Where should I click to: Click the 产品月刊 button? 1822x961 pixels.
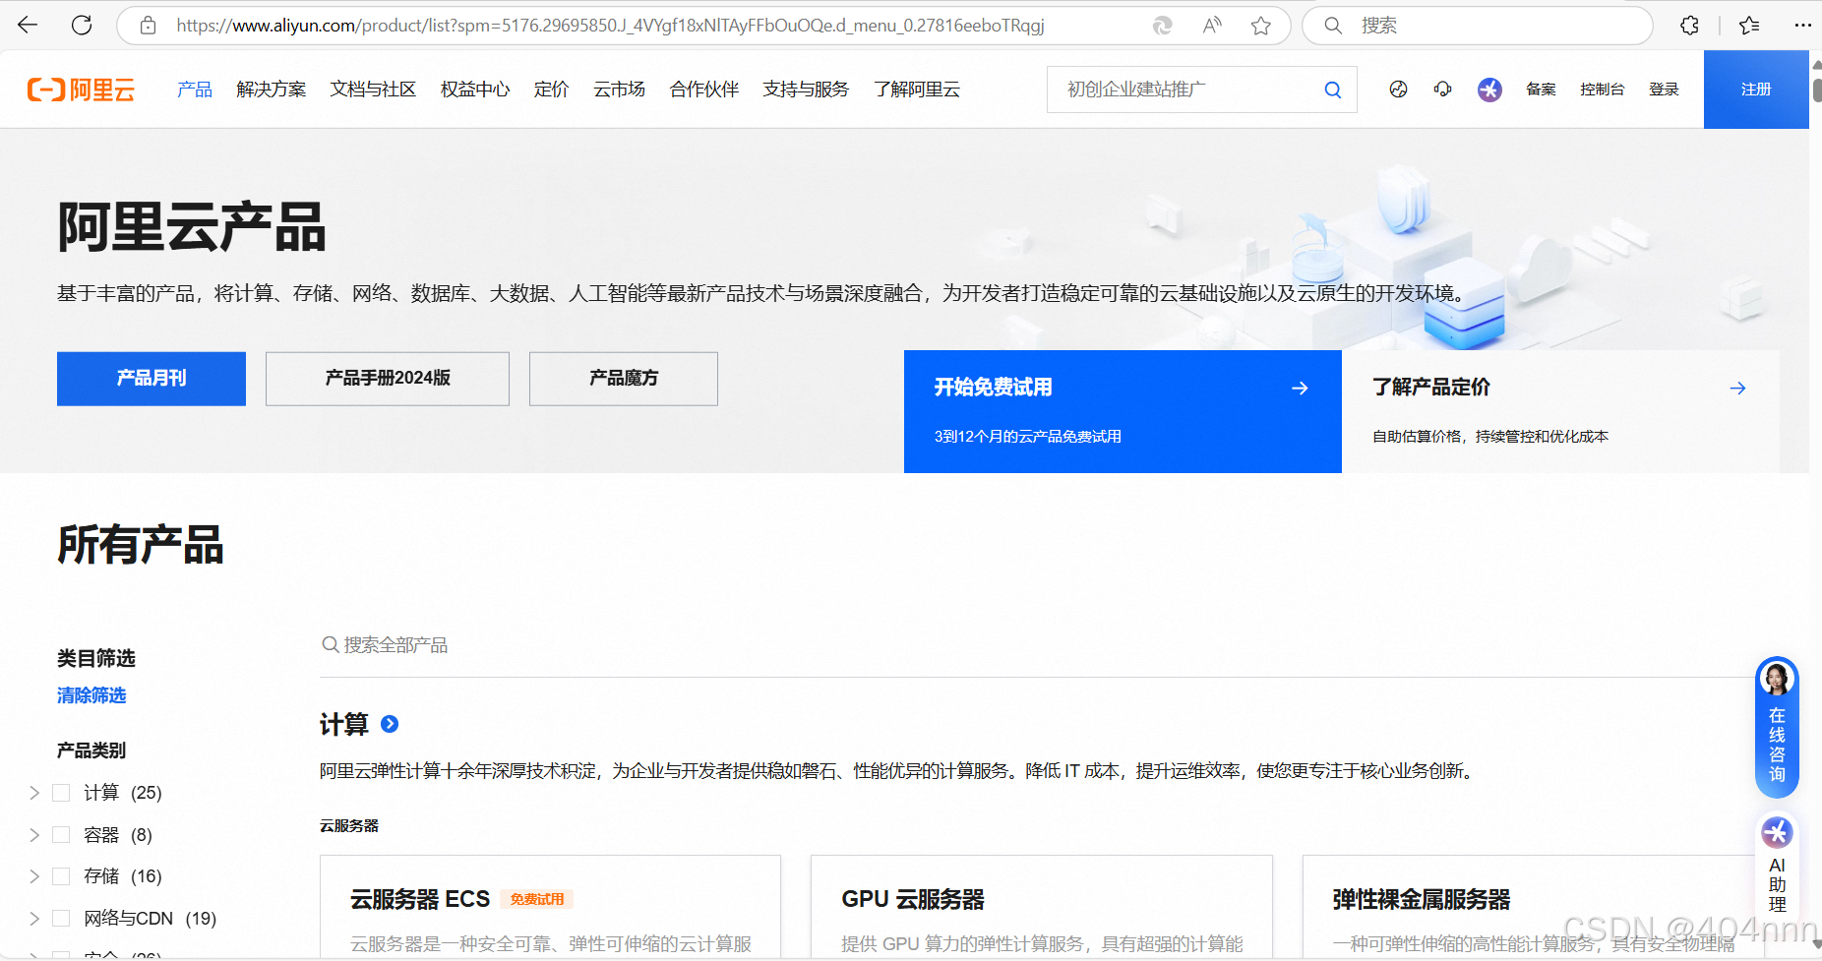click(x=152, y=379)
